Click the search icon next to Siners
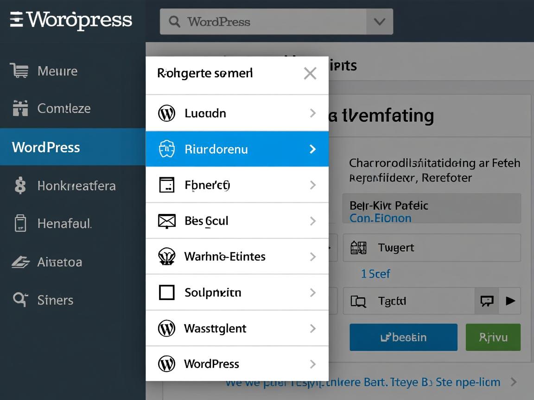Screen dimensions: 534x400 tap(20, 300)
